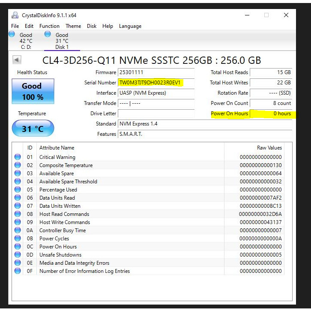311x311 pixels.
Task: Click the 31 °C temperature button
Action: click(33, 129)
